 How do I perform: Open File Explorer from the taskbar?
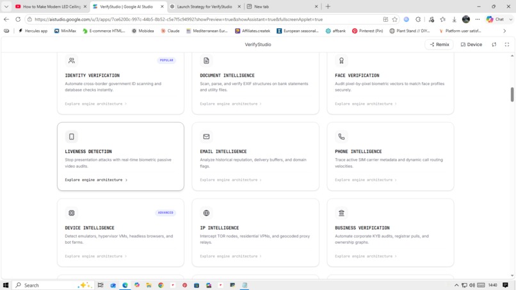point(149,285)
